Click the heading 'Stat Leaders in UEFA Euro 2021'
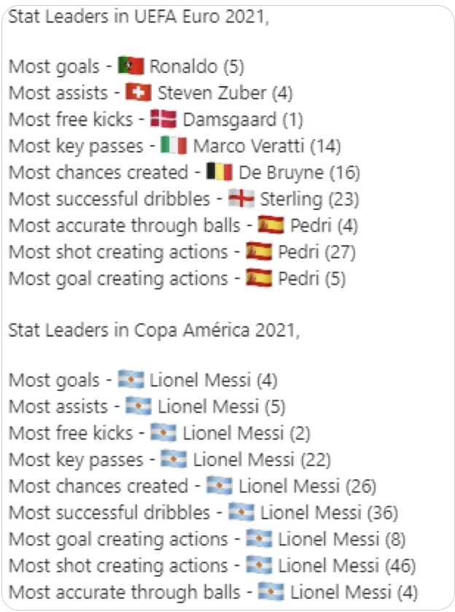 point(139,18)
